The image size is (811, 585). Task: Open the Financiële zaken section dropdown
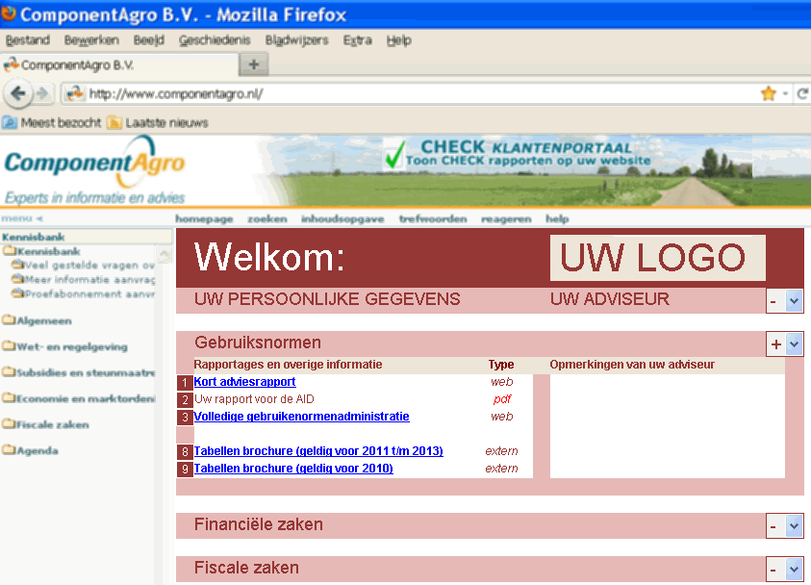pyautogui.click(x=791, y=525)
